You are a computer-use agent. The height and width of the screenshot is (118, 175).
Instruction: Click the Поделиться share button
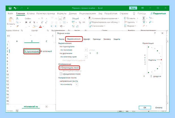[x=158, y=13]
